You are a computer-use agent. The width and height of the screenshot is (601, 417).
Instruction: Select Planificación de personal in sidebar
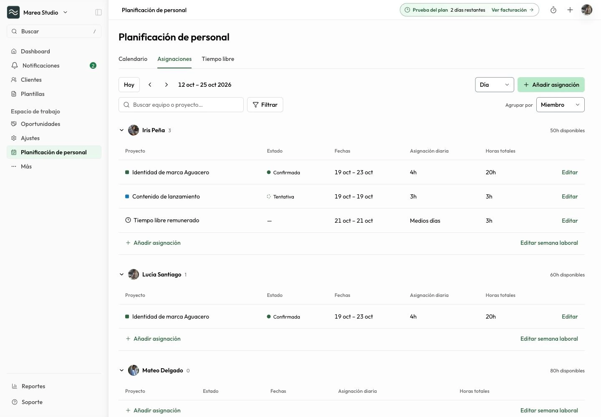pyautogui.click(x=54, y=152)
